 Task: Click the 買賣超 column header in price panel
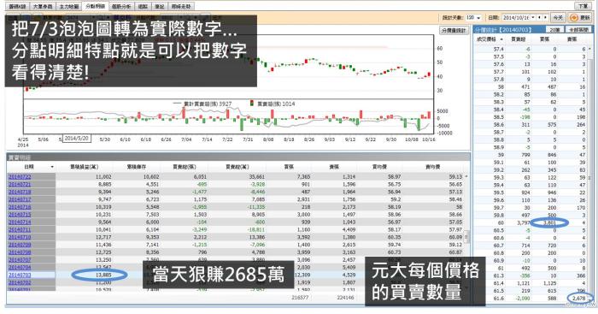(519, 39)
